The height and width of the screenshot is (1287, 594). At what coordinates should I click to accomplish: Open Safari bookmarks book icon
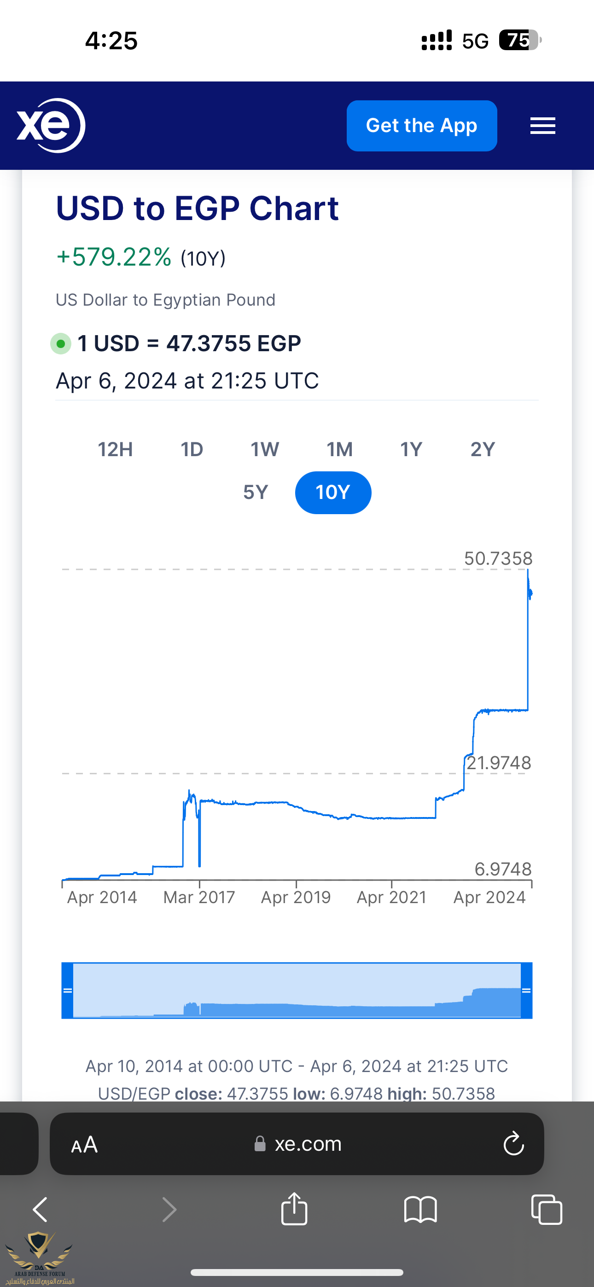pos(420,1210)
